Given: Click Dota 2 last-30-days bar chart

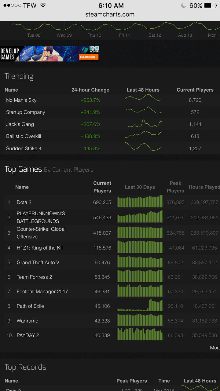Looking at the screenshot, I should [x=140, y=201].
